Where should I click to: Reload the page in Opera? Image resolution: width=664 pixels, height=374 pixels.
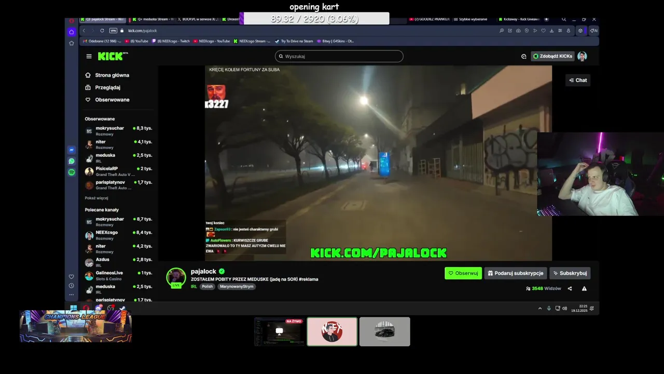point(102,31)
